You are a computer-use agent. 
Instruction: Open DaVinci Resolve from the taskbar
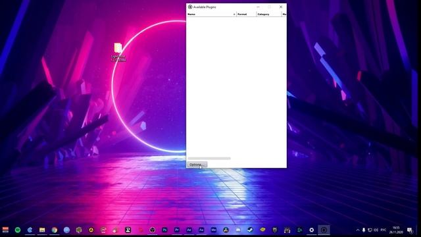[226, 230]
